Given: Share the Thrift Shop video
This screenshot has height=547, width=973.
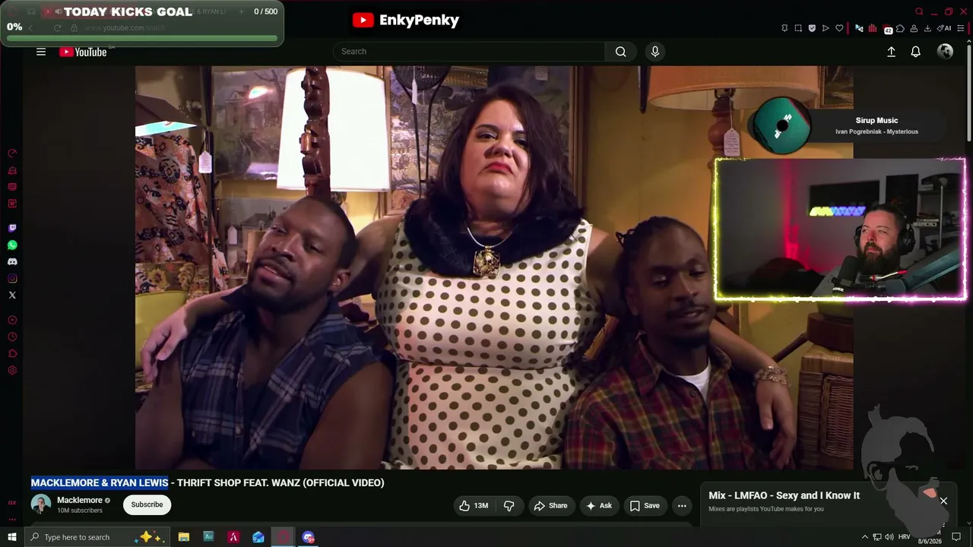Looking at the screenshot, I should (x=550, y=505).
